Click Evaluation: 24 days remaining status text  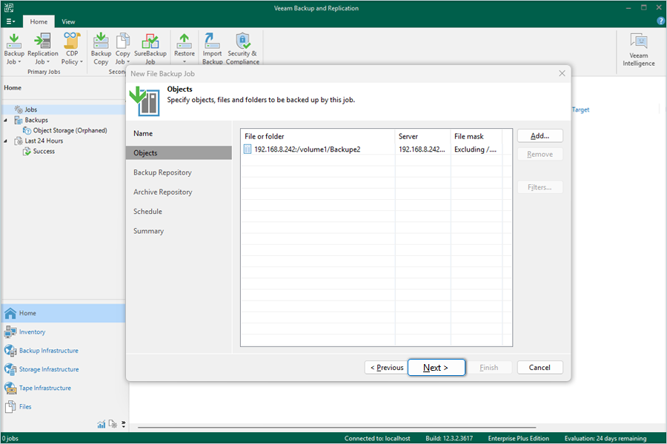click(605, 438)
